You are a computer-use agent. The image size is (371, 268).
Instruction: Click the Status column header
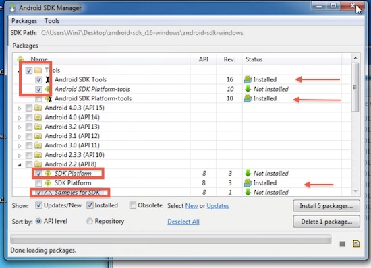(292, 59)
